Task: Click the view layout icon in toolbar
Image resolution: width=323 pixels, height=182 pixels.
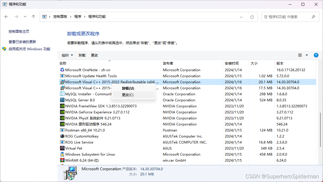Action: click(x=300, y=55)
